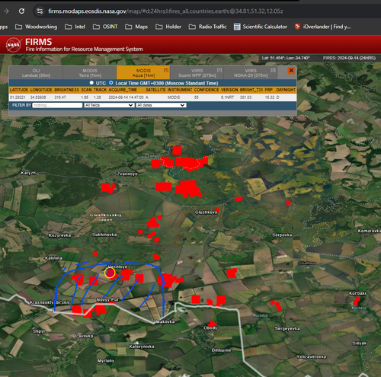Sort table by SATELLITE column header

(155, 90)
